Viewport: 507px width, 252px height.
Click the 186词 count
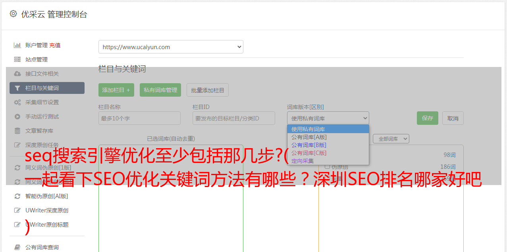click(x=448, y=167)
